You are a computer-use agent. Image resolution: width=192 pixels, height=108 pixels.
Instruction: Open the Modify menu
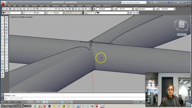tap(64, 6)
